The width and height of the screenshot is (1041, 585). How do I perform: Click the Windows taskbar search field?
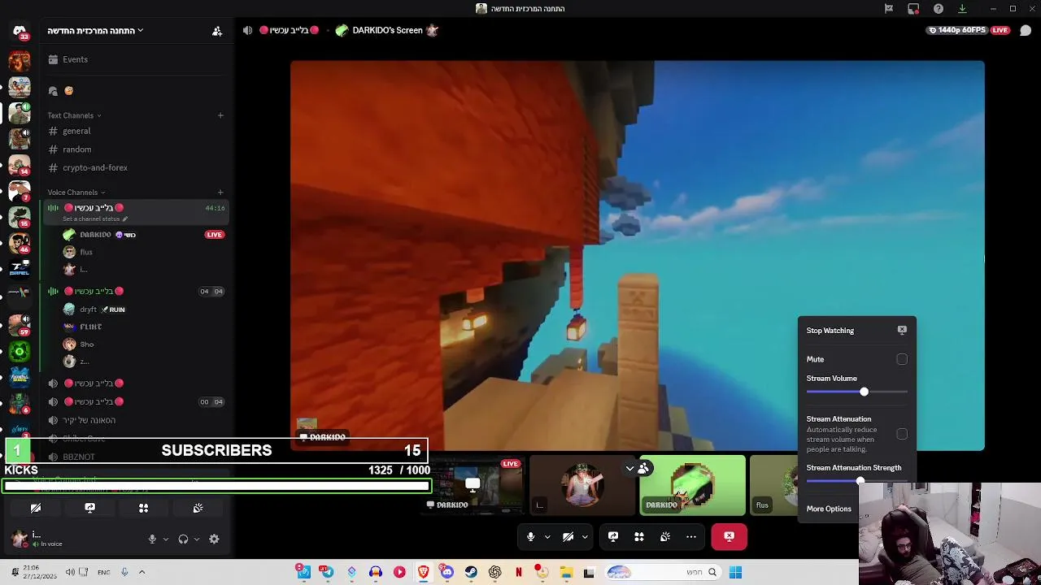pyautogui.click(x=663, y=572)
